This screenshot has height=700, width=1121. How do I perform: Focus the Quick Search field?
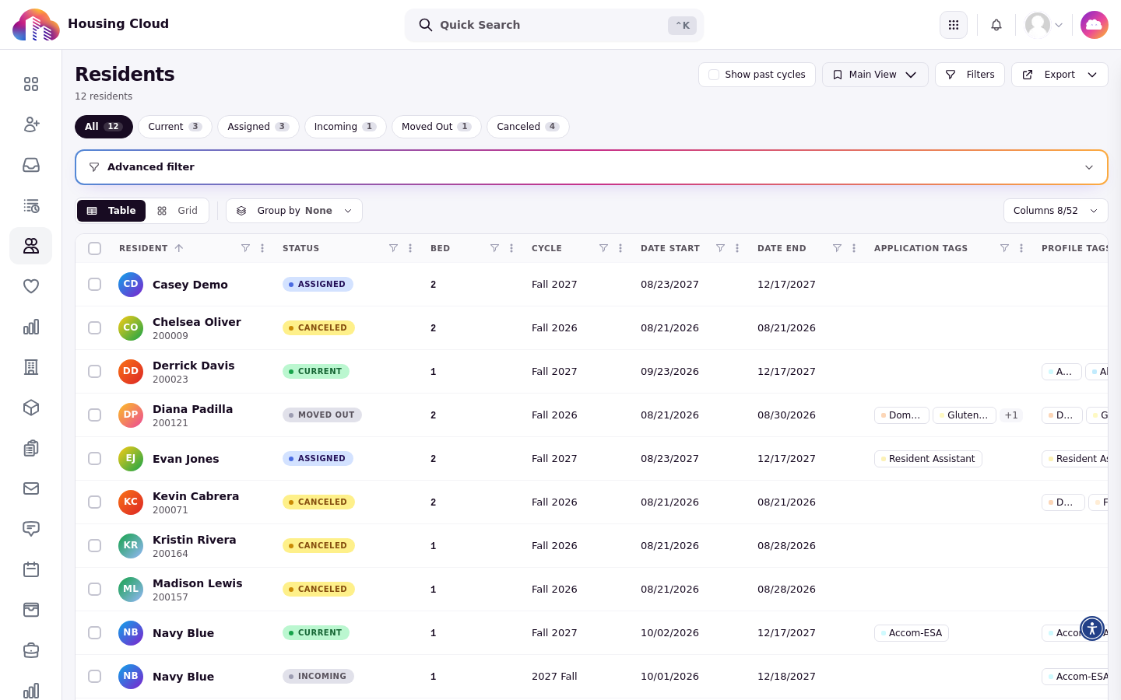554,25
